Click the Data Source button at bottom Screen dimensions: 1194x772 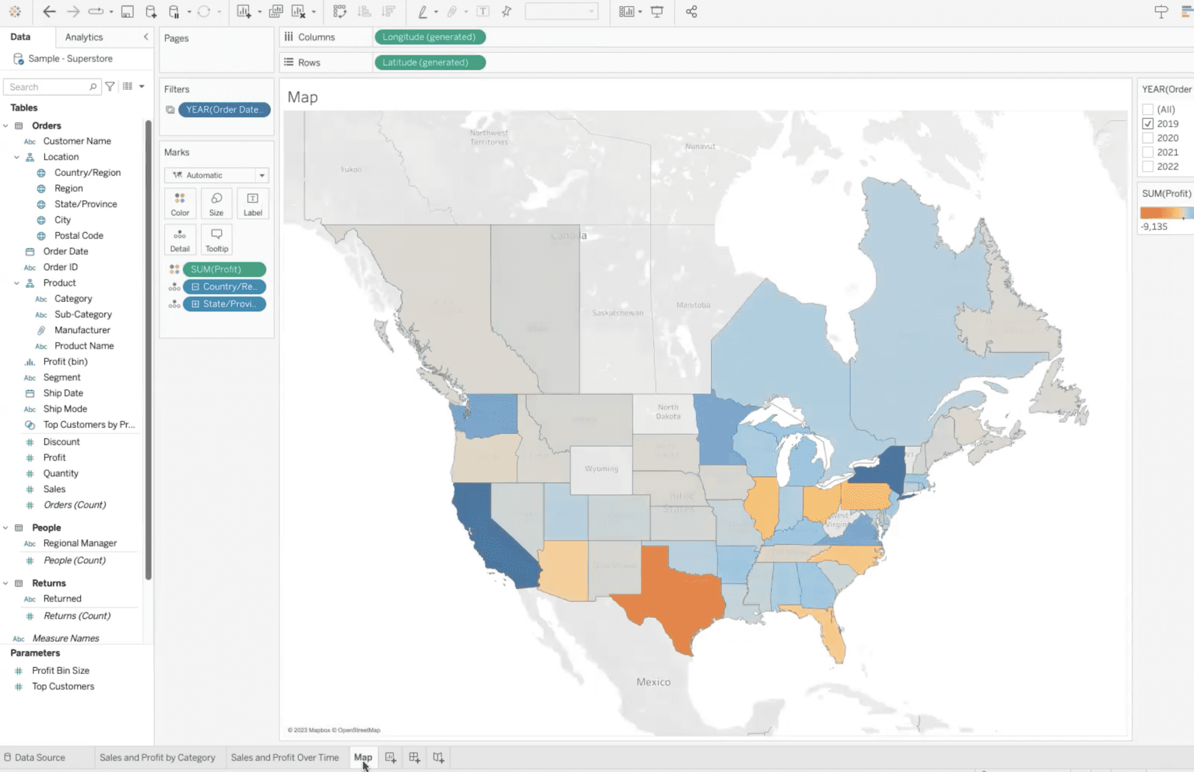click(39, 757)
